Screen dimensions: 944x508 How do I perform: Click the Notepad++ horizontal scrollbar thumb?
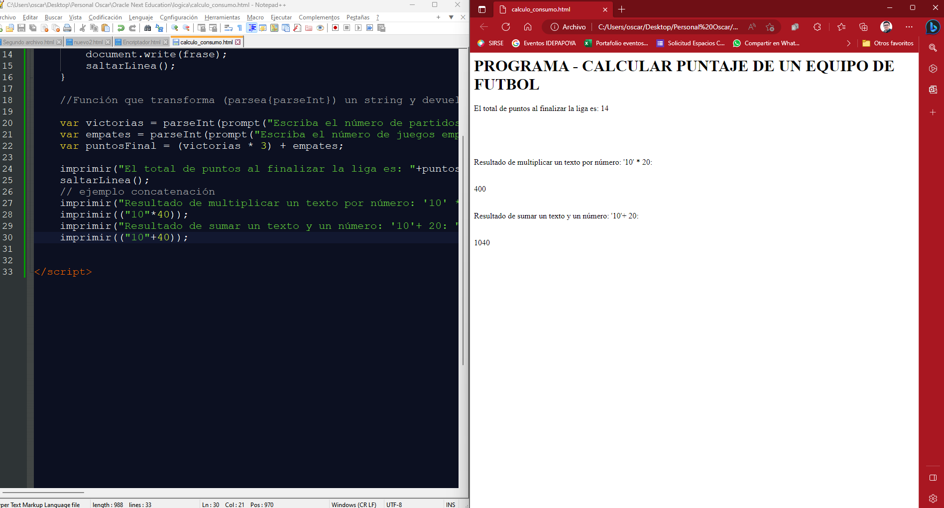coord(42,493)
